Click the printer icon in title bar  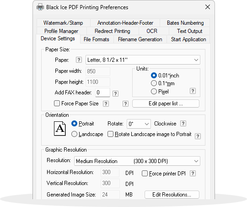40,7
